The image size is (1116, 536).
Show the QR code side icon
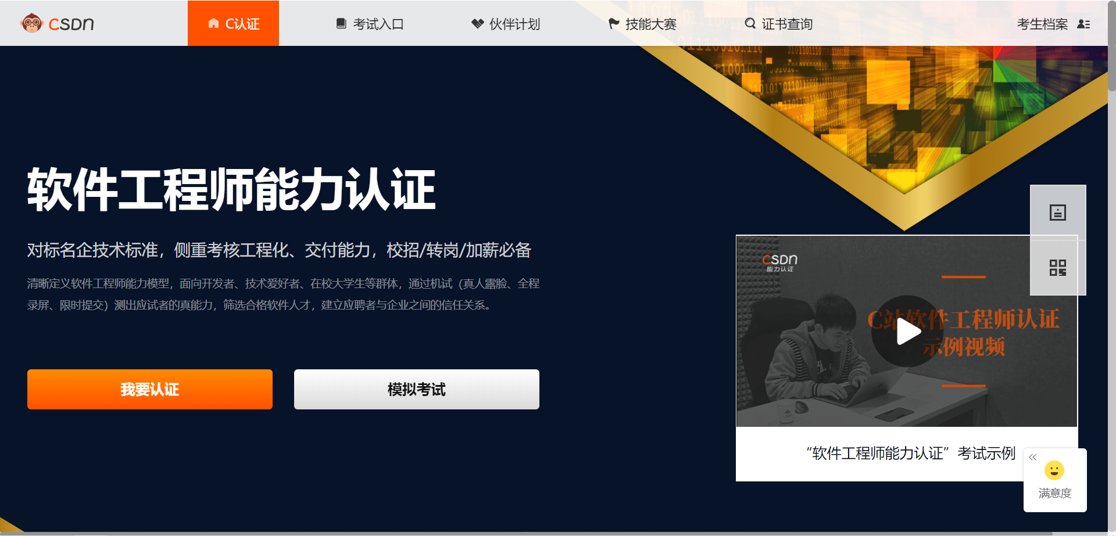[1058, 268]
